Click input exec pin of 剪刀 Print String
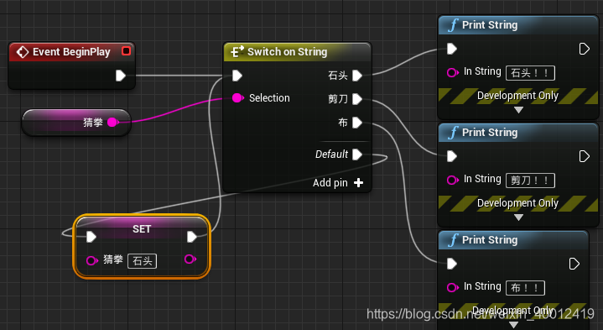Viewport: 603px width, 330px height. 452,156
